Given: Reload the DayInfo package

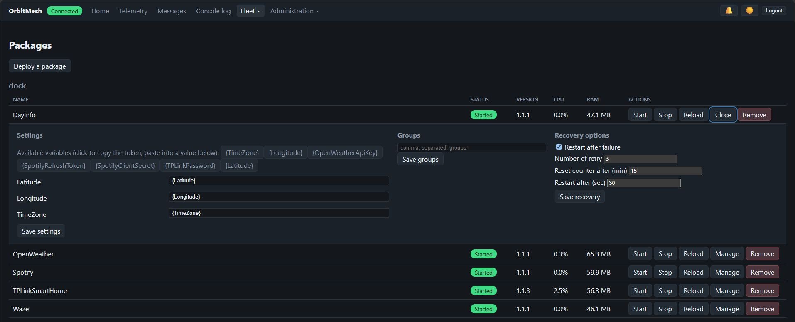Looking at the screenshot, I should pos(693,115).
